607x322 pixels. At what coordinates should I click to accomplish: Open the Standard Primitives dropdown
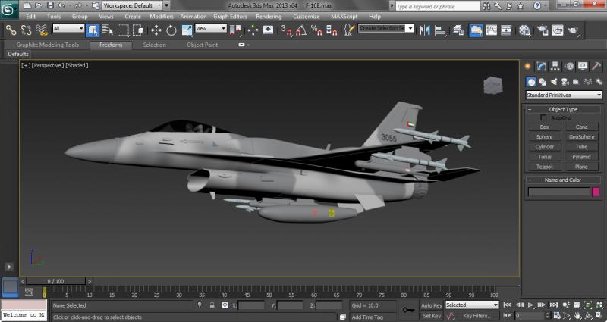click(564, 95)
